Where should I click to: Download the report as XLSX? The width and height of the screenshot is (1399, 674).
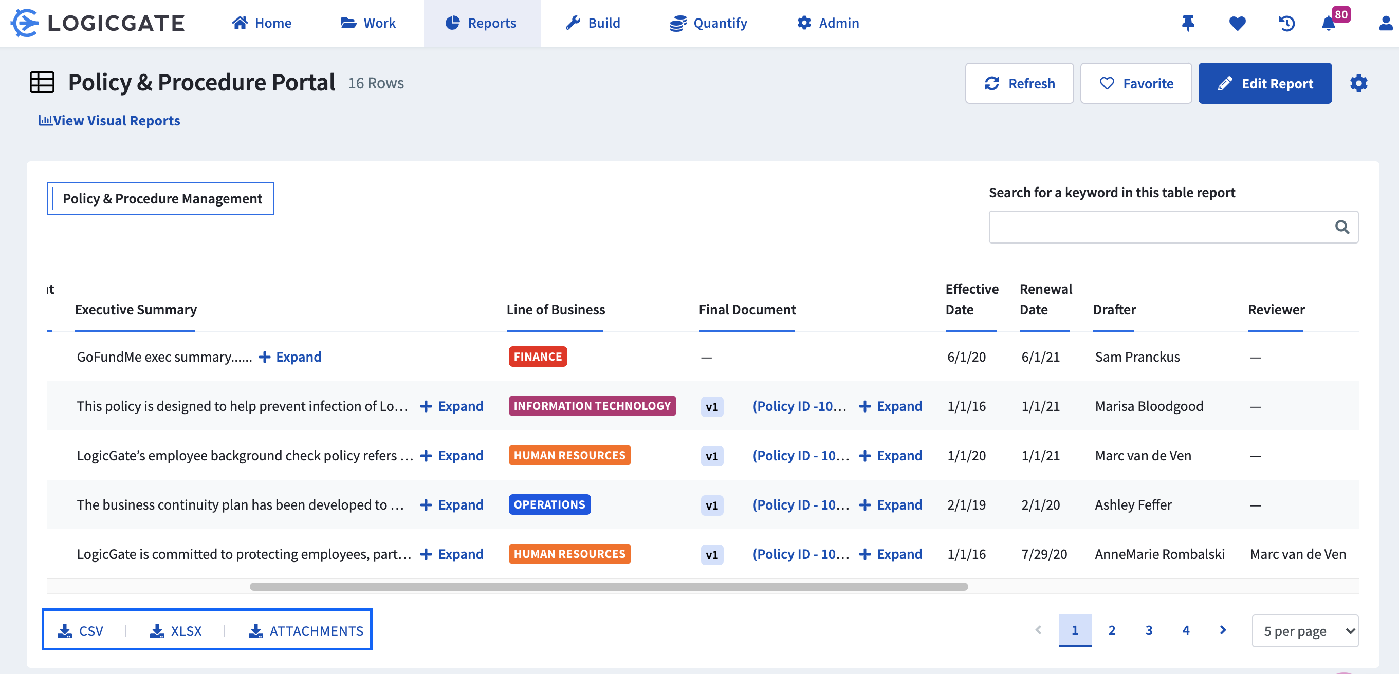[x=175, y=630]
